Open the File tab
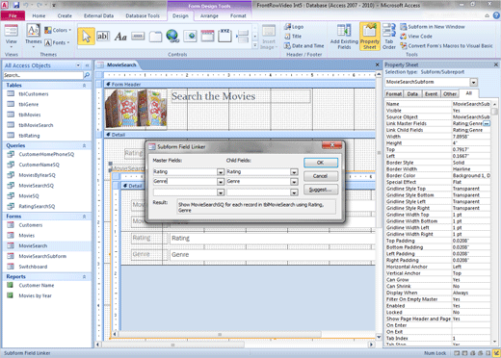The height and width of the screenshot is (358, 501). click(x=13, y=15)
